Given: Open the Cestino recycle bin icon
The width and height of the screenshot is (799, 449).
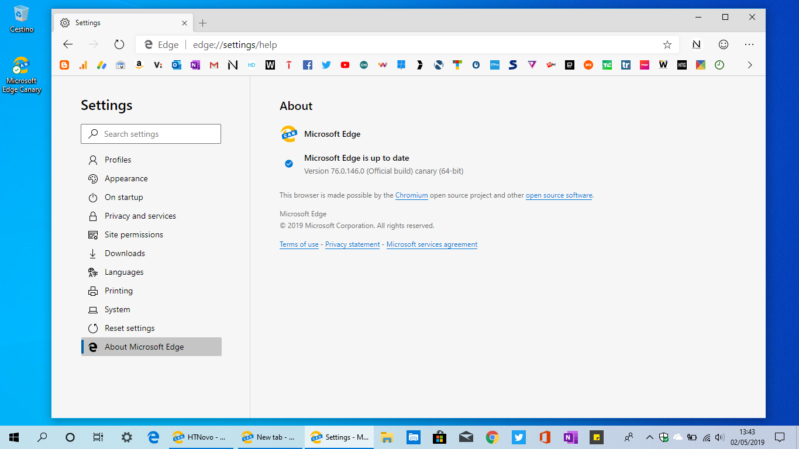Looking at the screenshot, I should [x=22, y=19].
